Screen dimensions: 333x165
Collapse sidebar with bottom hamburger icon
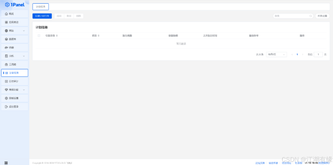pos(6,163)
